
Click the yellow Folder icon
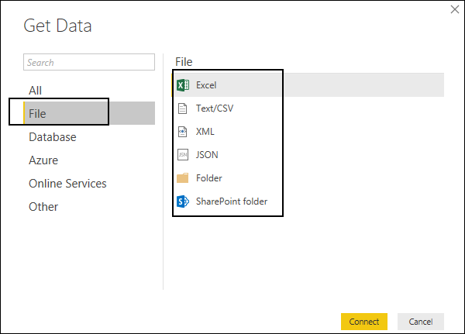point(183,178)
